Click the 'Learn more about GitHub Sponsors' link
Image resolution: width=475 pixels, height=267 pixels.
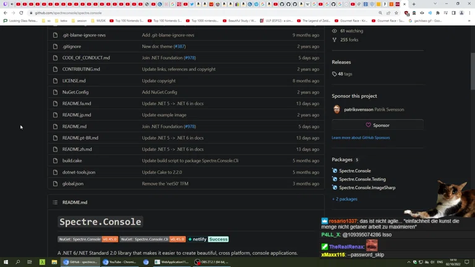[361, 138]
